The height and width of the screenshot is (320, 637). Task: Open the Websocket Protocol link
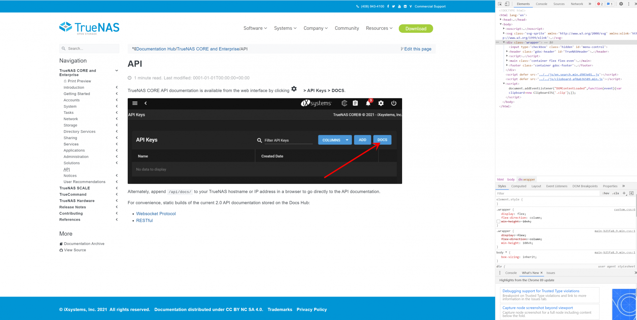(x=156, y=214)
